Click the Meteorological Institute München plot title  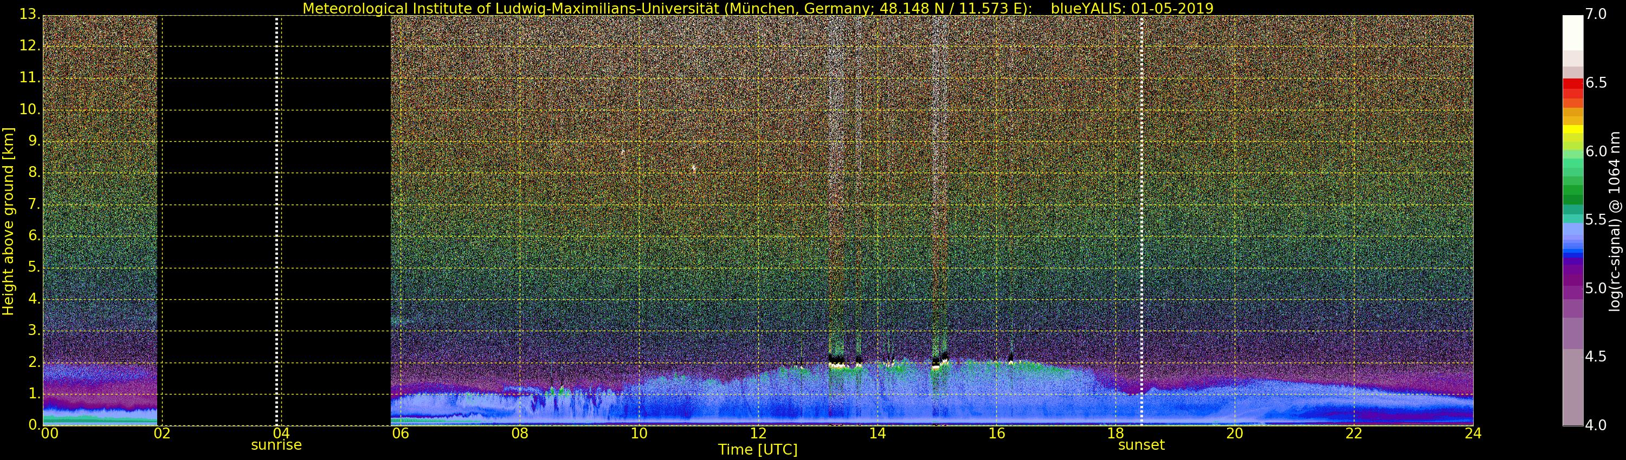coord(758,8)
